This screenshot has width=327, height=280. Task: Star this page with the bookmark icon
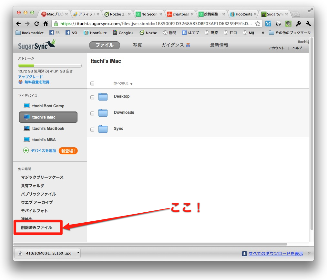[258, 24]
